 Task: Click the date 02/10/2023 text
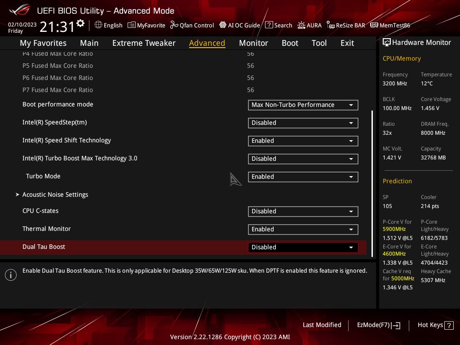(x=22, y=24)
